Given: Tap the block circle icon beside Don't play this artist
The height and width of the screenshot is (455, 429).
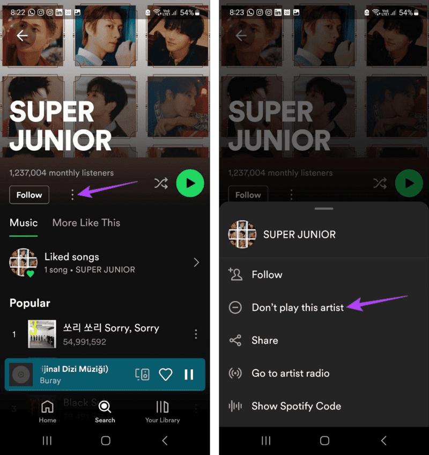Looking at the screenshot, I should click(x=235, y=307).
